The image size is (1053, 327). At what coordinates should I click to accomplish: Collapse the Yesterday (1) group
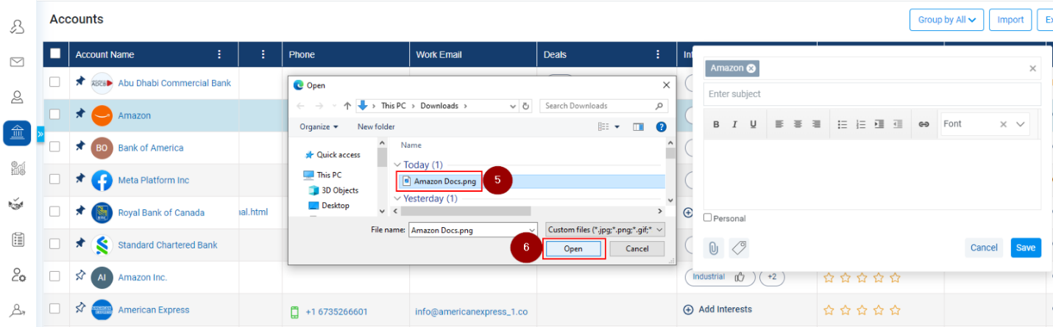pyautogui.click(x=398, y=199)
